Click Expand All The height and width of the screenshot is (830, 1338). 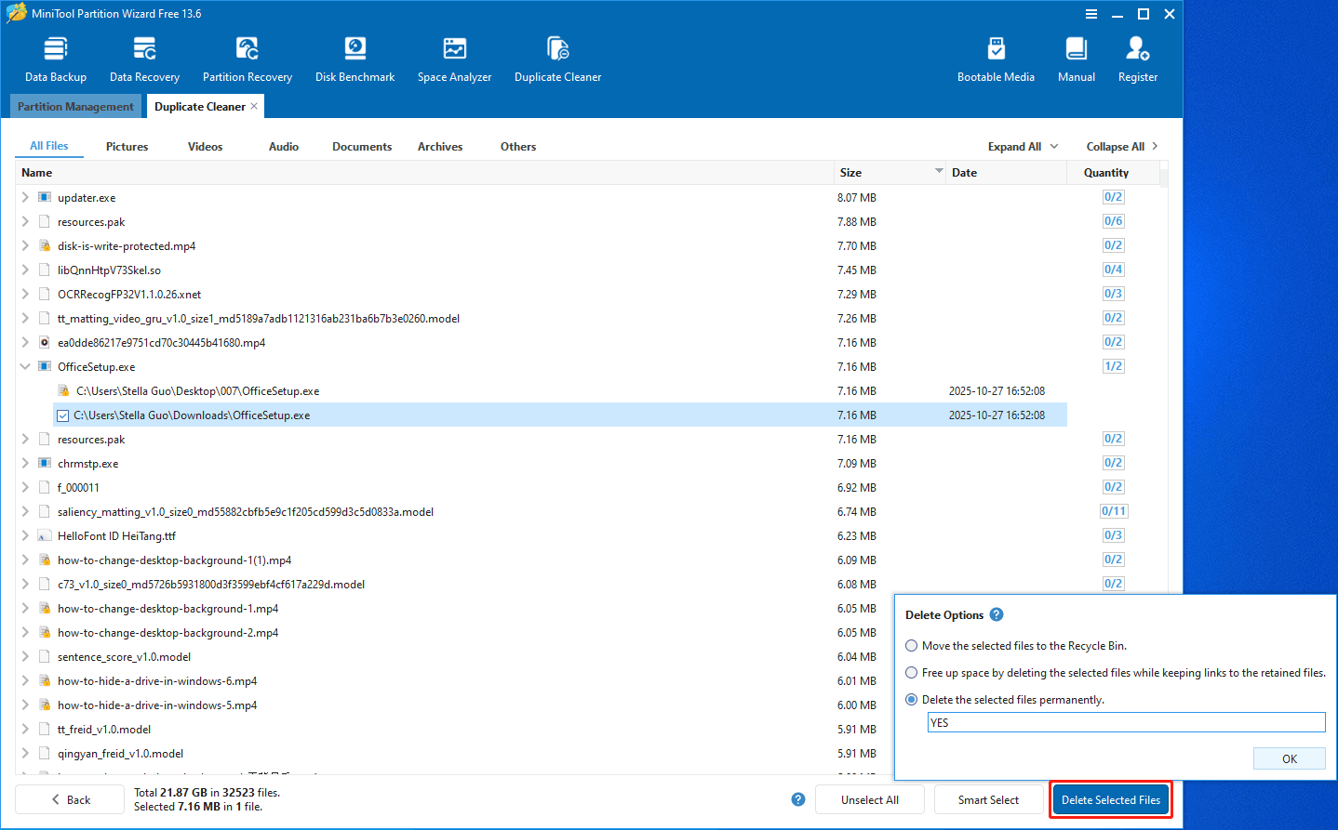1014,147
